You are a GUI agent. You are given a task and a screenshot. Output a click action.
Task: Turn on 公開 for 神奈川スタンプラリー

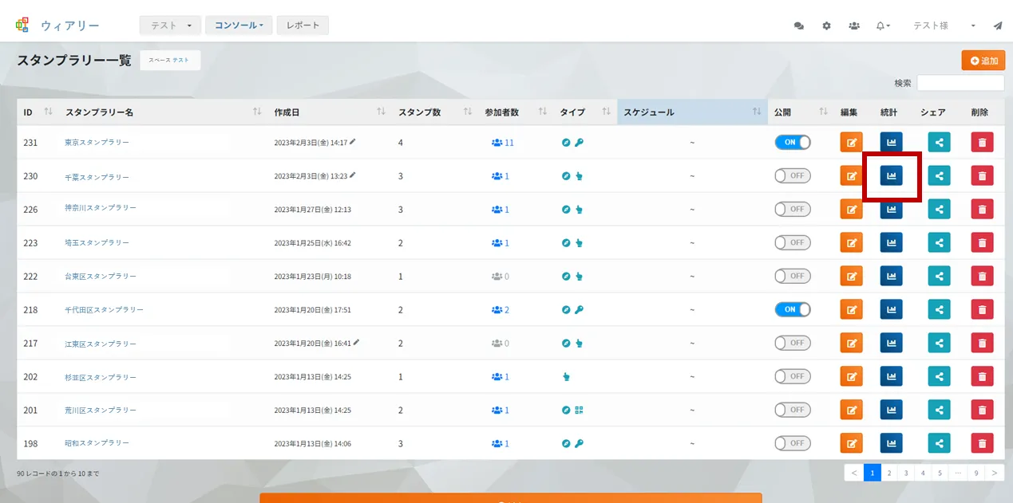coord(793,209)
